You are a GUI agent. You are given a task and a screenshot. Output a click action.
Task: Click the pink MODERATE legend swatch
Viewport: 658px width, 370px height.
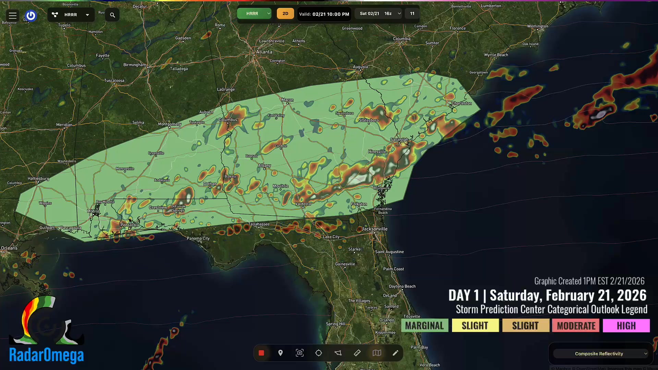(x=576, y=325)
